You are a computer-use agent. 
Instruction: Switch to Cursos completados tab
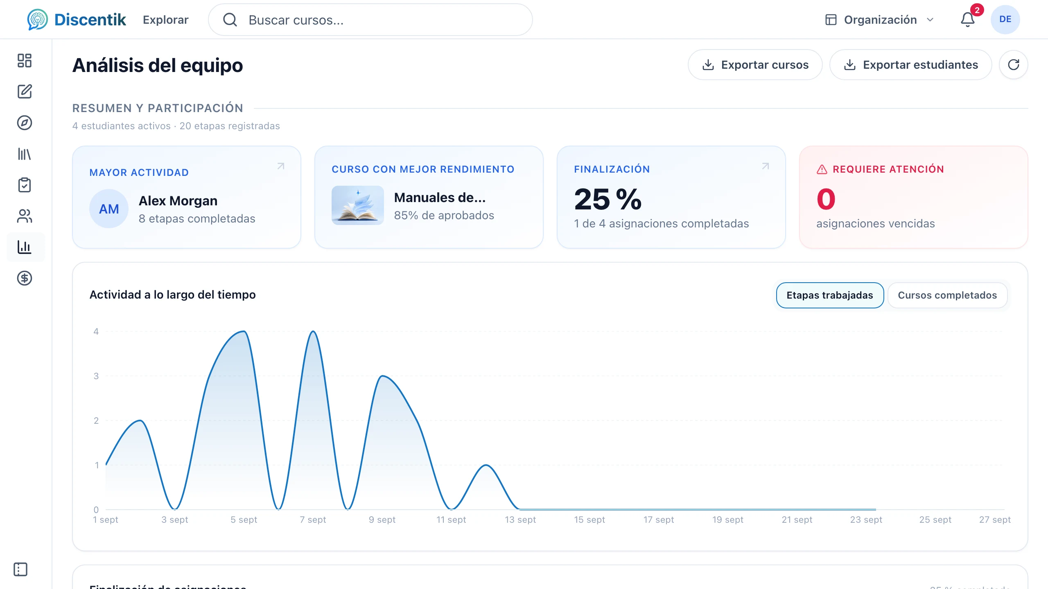point(947,295)
